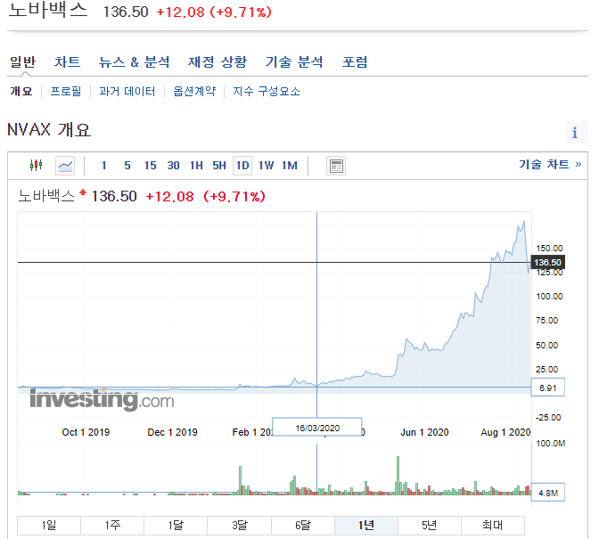Select the 1D interval
The width and height of the screenshot is (599, 539).
[x=242, y=166]
